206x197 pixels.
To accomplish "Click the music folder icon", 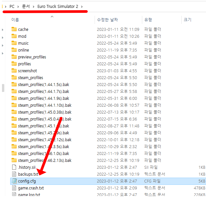I will [x=14, y=43].
